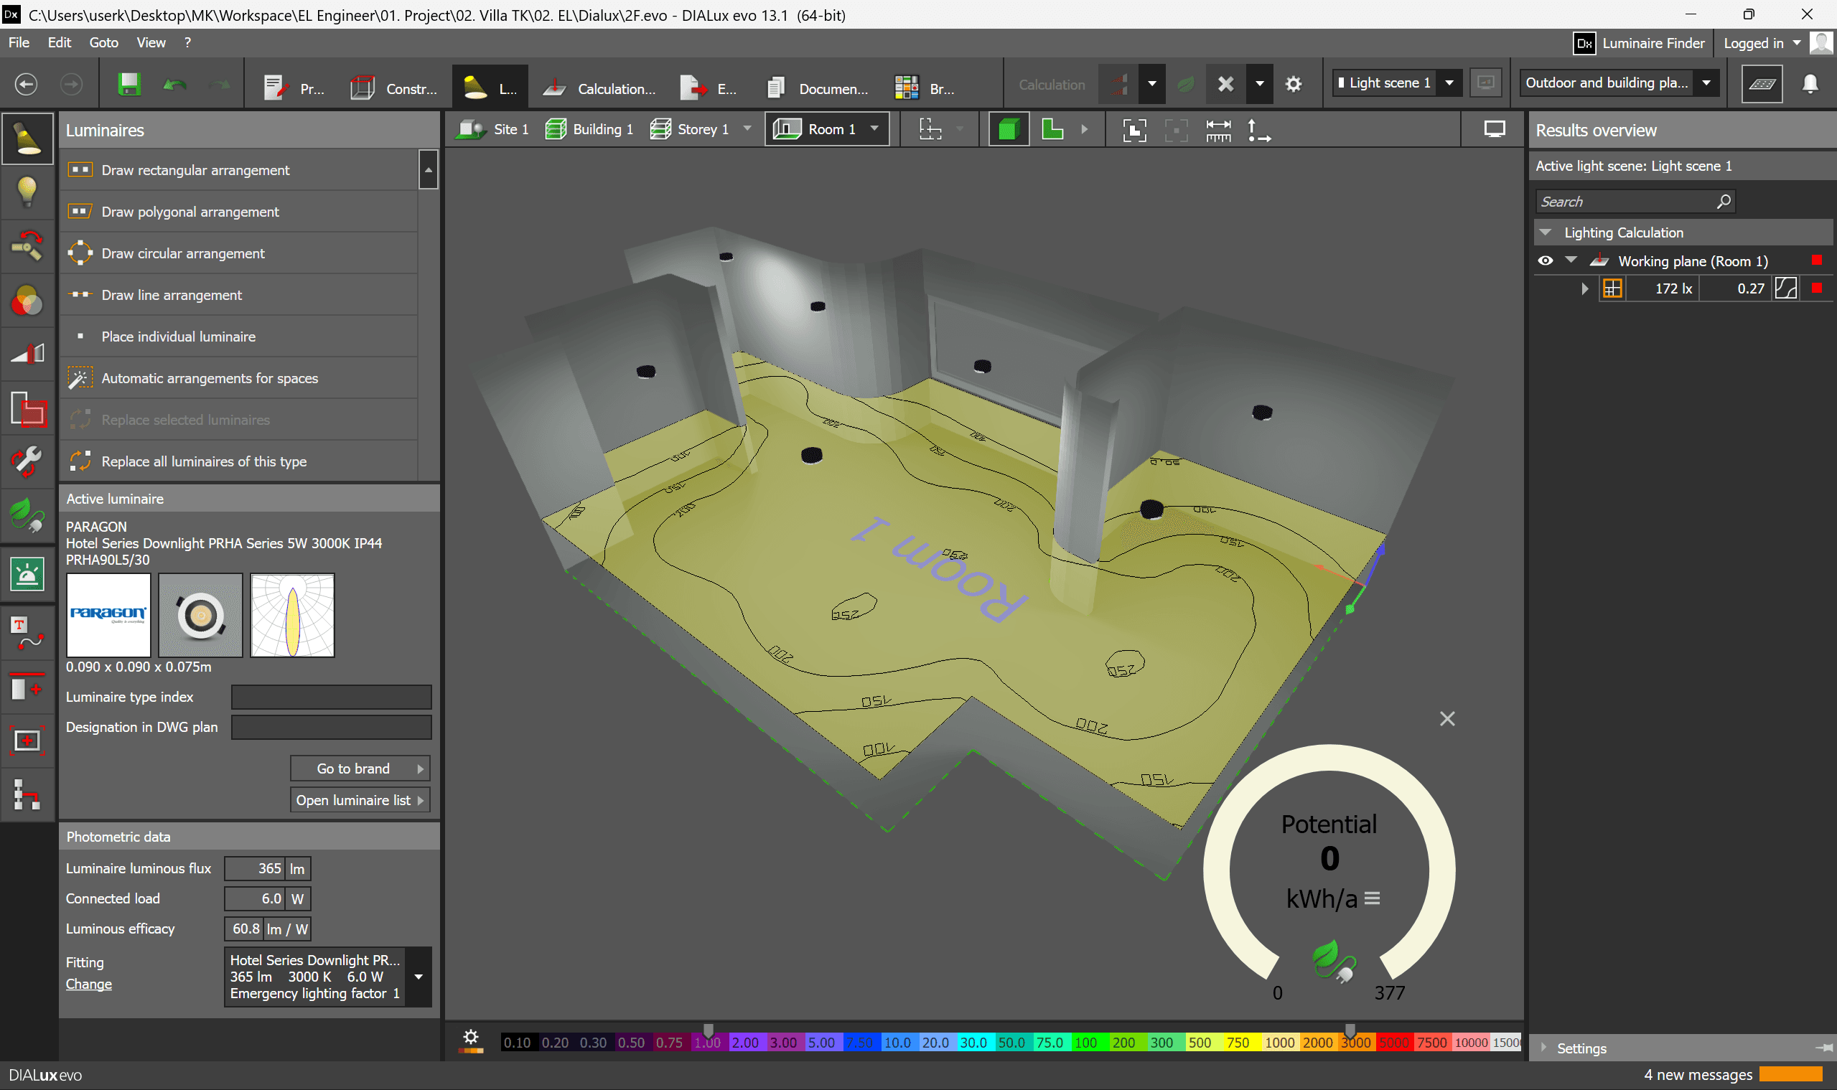Click the zoom to fit view icon
Viewport: 1837px width, 1090px height.
tap(1134, 130)
